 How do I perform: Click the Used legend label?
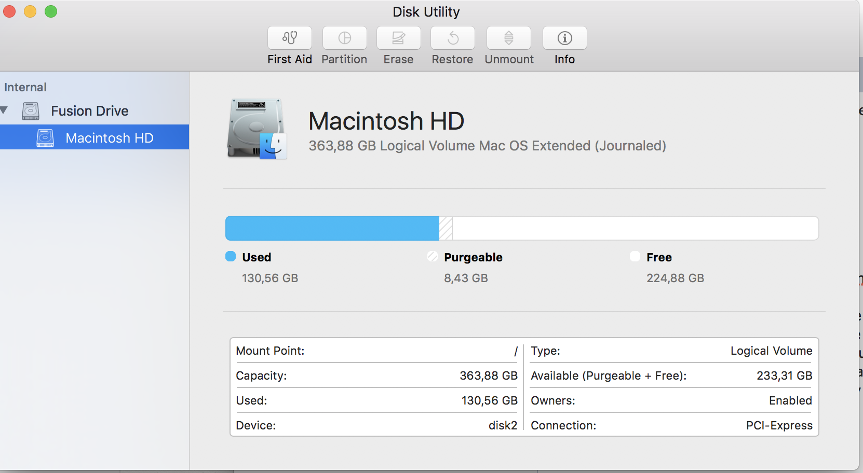click(x=257, y=257)
